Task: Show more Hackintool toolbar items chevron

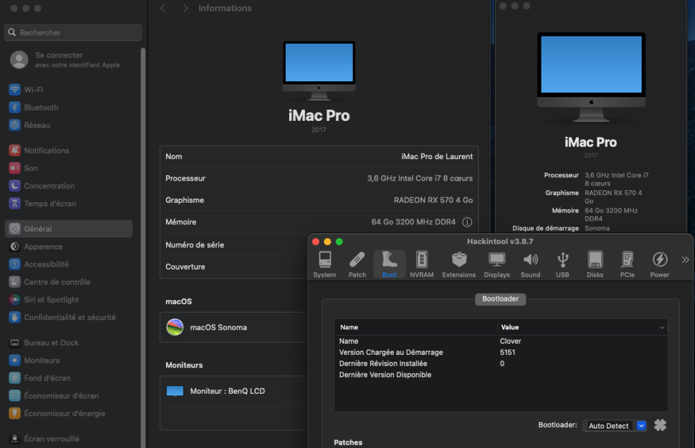Action: click(x=685, y=260)
